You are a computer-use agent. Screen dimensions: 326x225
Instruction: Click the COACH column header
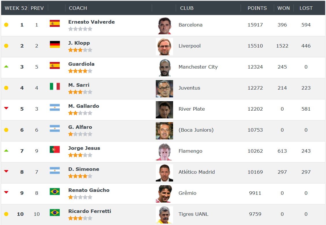click(78, 8)
